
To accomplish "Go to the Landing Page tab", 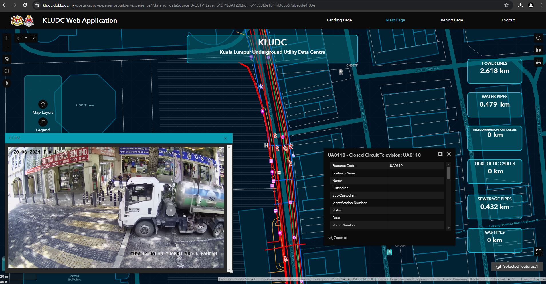I will [339, 20].
